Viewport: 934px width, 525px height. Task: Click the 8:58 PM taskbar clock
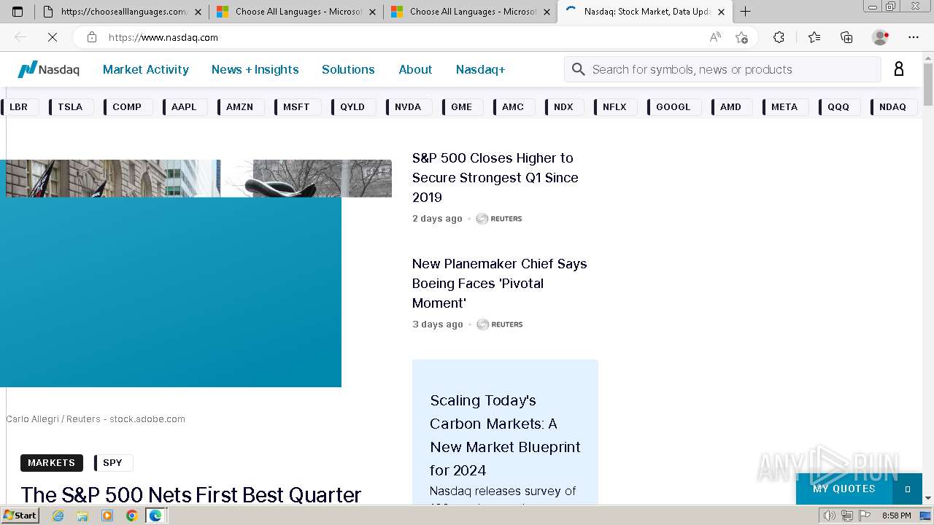coord(896,516)
